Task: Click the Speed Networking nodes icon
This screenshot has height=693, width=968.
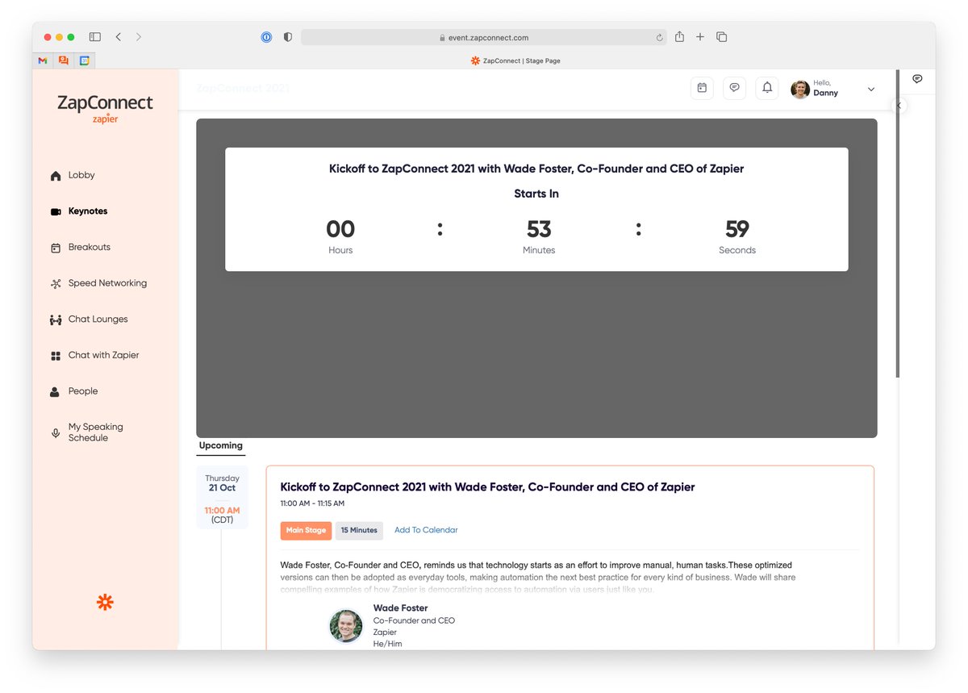Action: (56, 284)
